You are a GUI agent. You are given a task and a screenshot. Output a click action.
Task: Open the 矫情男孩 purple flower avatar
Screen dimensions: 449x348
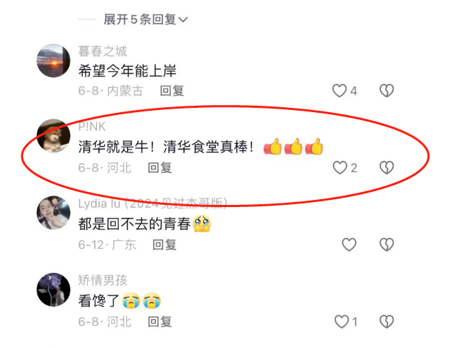54,290
